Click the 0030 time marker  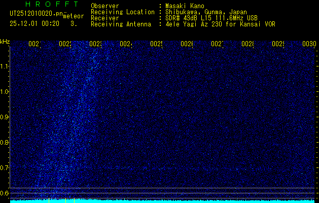pyautogui.click(x=309, y=44)
